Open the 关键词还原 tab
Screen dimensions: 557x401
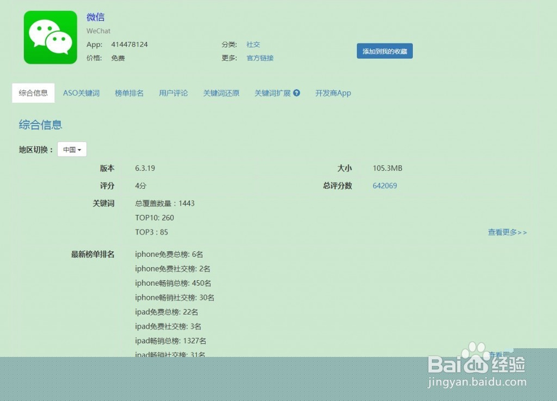coord(221,93)
